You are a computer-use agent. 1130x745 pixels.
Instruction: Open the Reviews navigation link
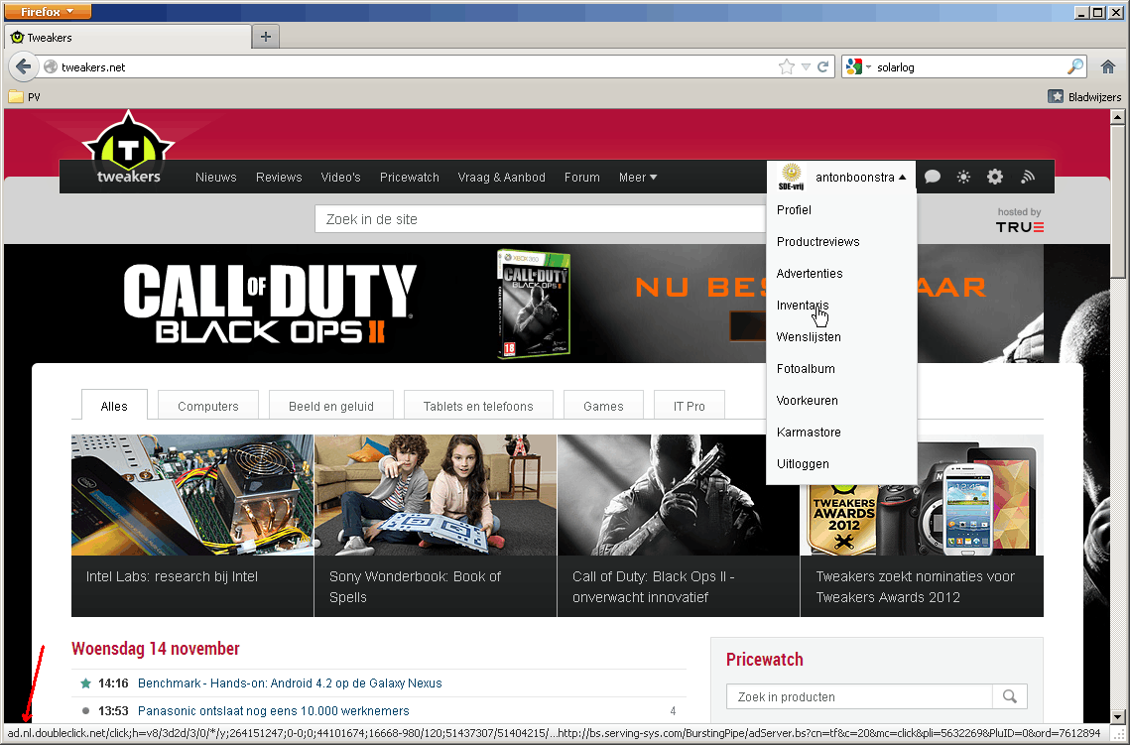tap(279, 178)
